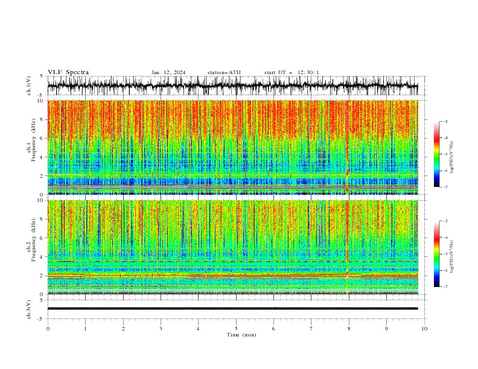
Task: Click the ch.1 spectrogram color scale bar
Action: click(436, 154)
